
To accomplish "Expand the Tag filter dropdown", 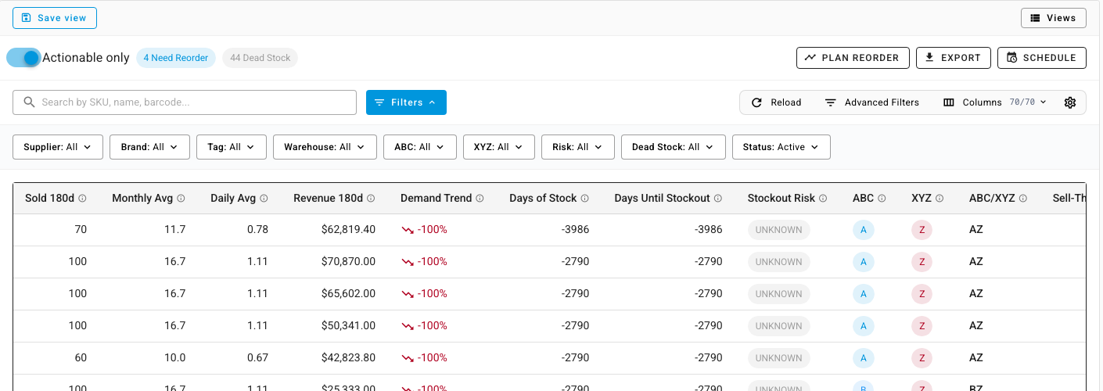I will coord(232,147).
